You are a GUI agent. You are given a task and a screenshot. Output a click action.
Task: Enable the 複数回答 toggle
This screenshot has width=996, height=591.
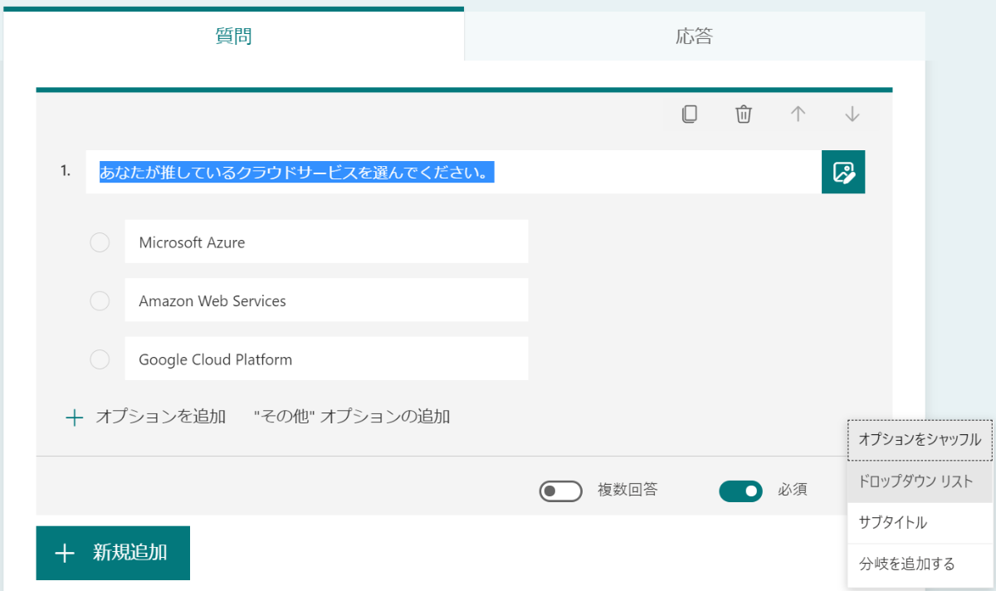[x=560, y=491]
